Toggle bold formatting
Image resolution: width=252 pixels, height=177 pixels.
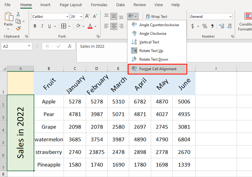point(35,26)
